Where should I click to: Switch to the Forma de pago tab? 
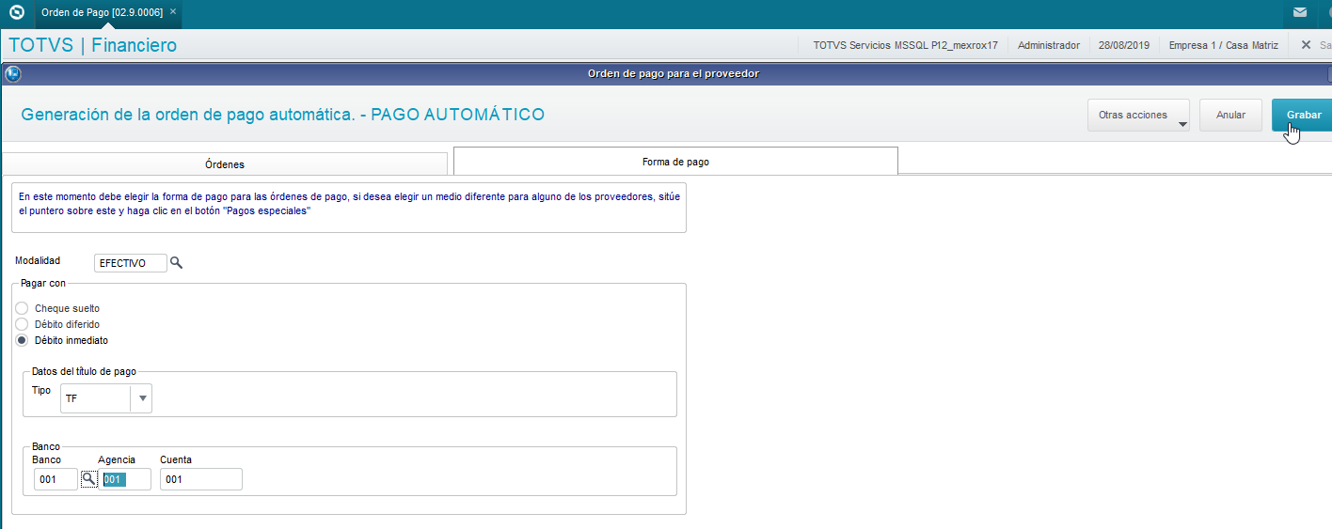675,162
